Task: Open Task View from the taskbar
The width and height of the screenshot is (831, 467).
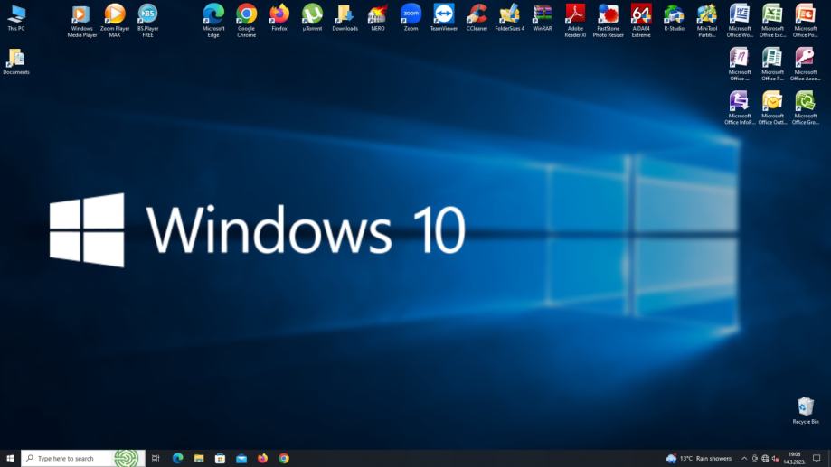Action: click(156, 458)
